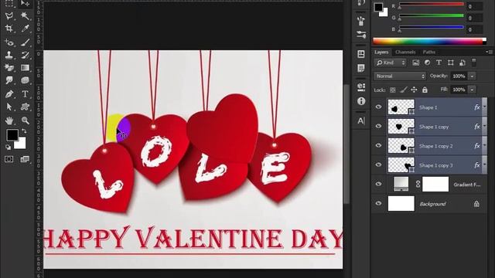Toggle Quick Mask mode

tap(9, 159)
